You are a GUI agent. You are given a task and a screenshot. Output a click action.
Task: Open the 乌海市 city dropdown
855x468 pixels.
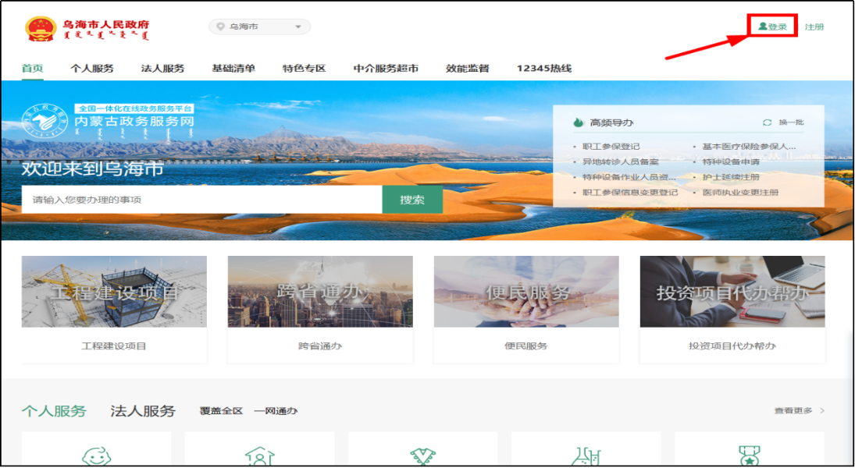pos(259,26)
